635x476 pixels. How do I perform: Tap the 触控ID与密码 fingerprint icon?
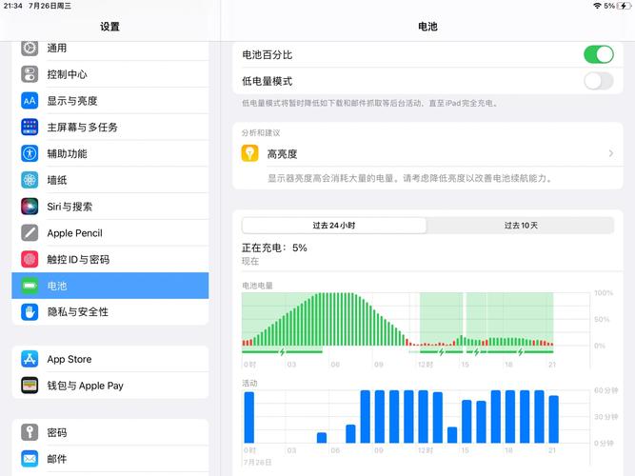point(30,259)
